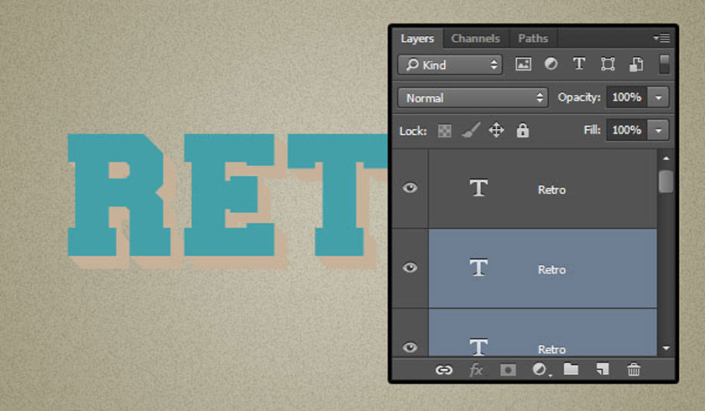Click the letter T on the canvas
705x411 pixels.
pyautogui.click(x=338, y=195)
